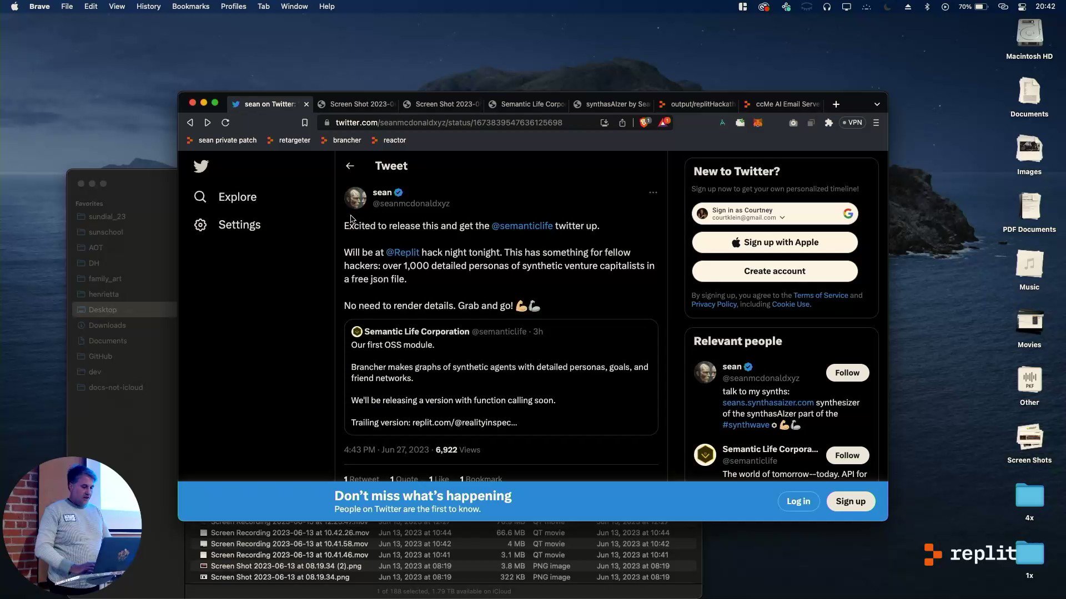Open Control Center in menu bar
1066x599 pixels.
tap(1022, 7)
